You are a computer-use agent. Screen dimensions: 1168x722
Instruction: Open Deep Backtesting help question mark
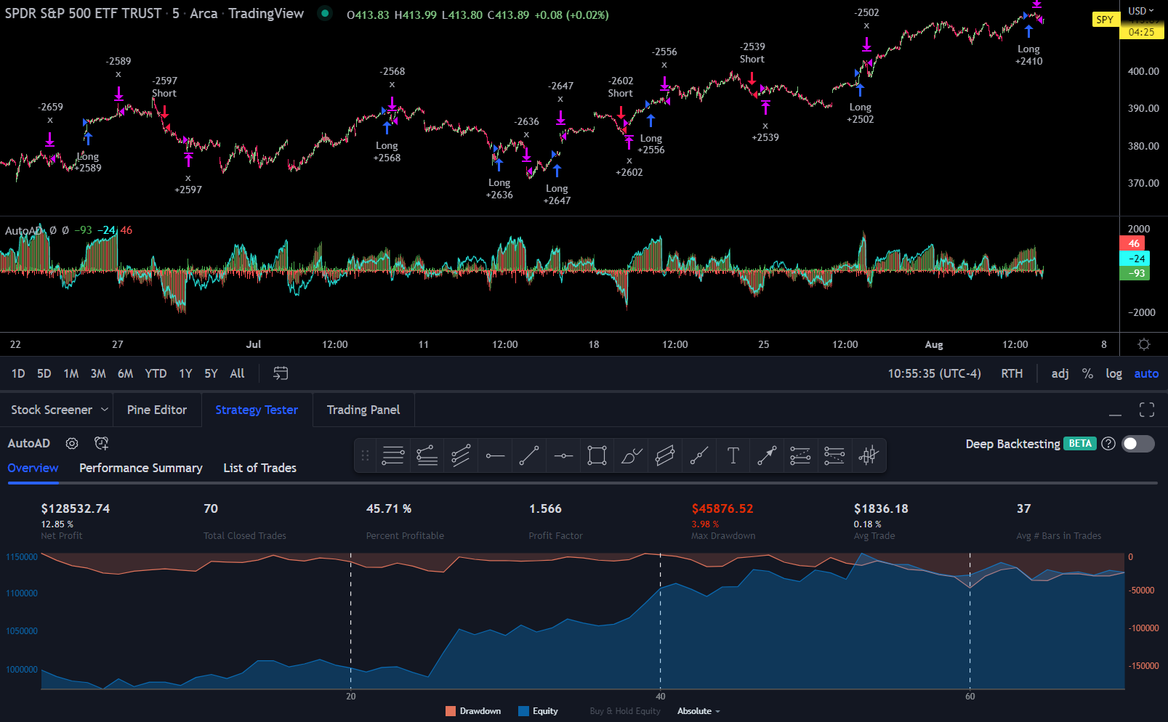click(1108, 444)
